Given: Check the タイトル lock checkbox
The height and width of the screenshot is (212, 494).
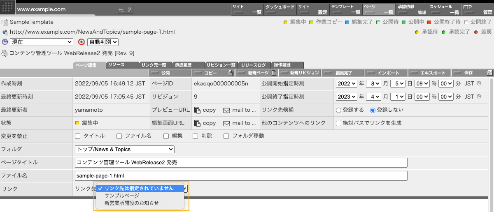Looking at the screenshot, I should click(x=78, y=136).
